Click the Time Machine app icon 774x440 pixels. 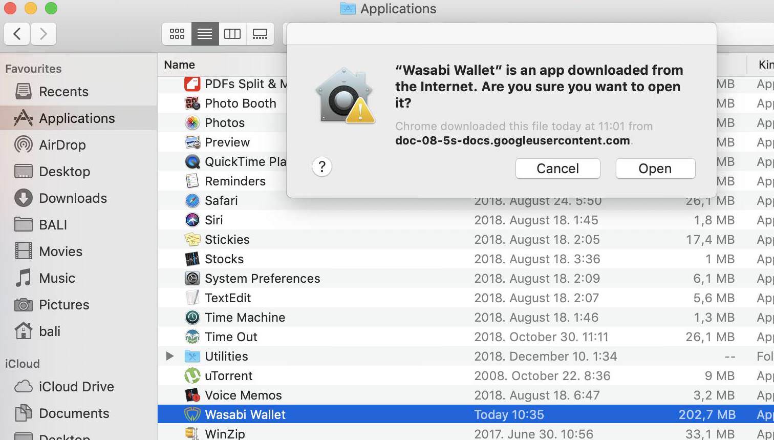pyautogui.click(x=192, y=318)
